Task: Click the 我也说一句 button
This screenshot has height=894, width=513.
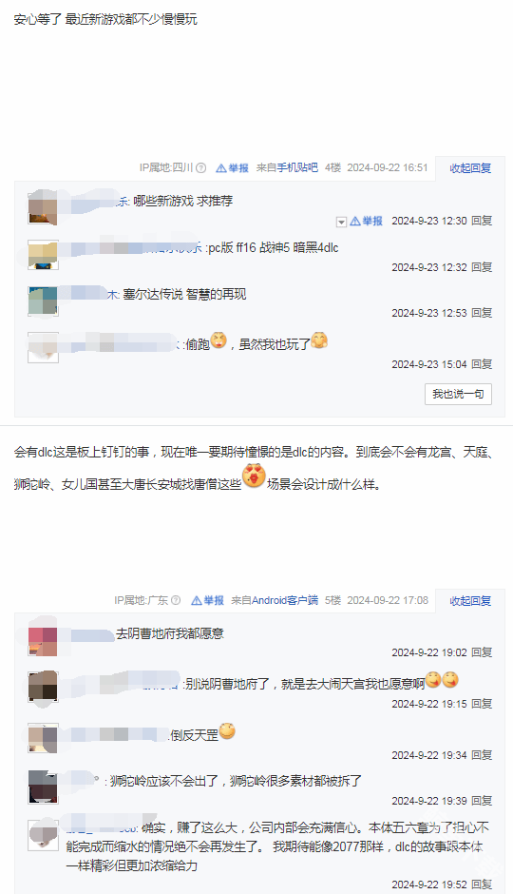Action: click(x=458, y=394)
